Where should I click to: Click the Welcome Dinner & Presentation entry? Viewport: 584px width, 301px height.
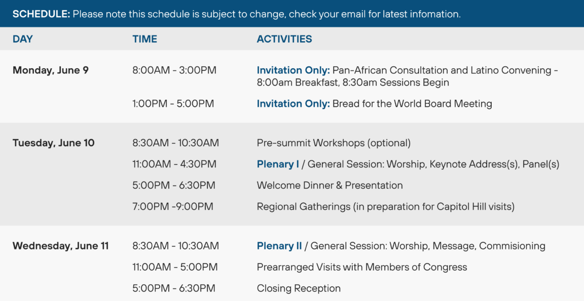tap(330, 186)
